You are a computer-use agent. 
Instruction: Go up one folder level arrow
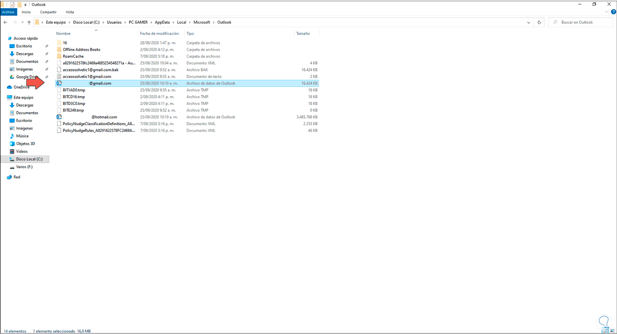point(29,22)
